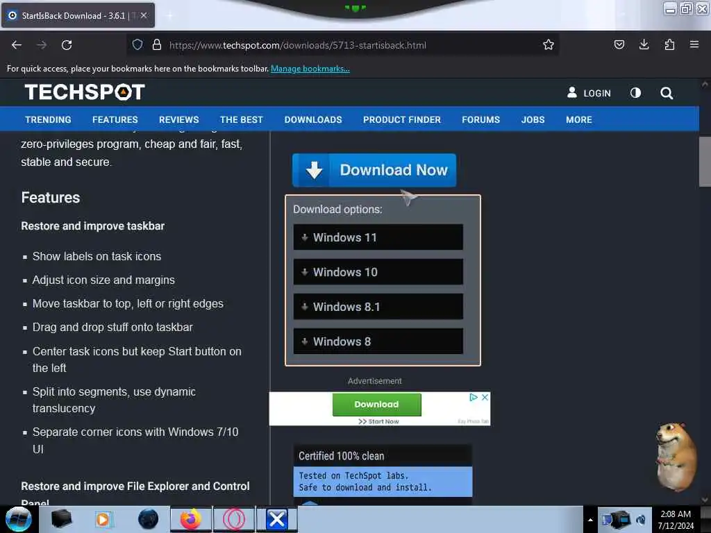Reload the current page
This screenshot has height=533, width=711.
[x=67, y=45]
